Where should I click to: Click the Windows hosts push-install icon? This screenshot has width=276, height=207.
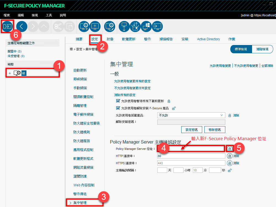pos(146,26)
